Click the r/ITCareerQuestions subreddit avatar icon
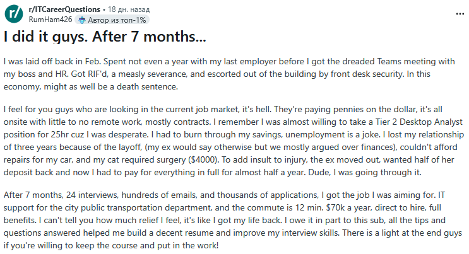 pos(13,14)
